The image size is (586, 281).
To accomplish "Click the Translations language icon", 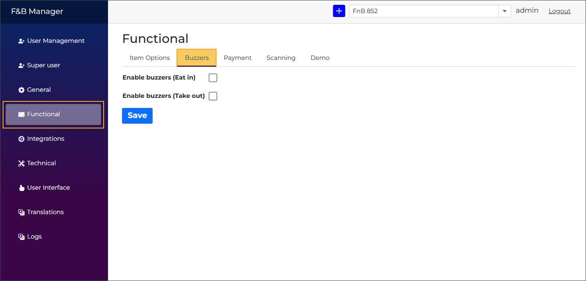I will (x=21, y=212).
